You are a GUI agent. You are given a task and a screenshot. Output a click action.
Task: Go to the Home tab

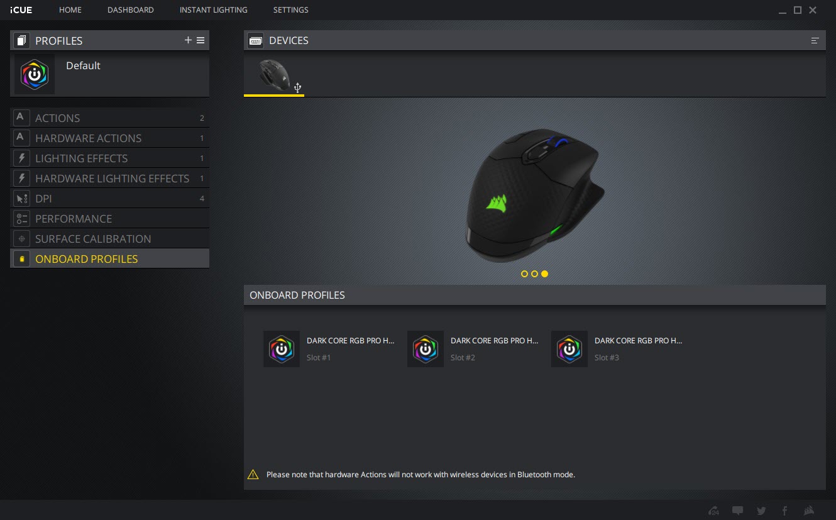point(70,10)
